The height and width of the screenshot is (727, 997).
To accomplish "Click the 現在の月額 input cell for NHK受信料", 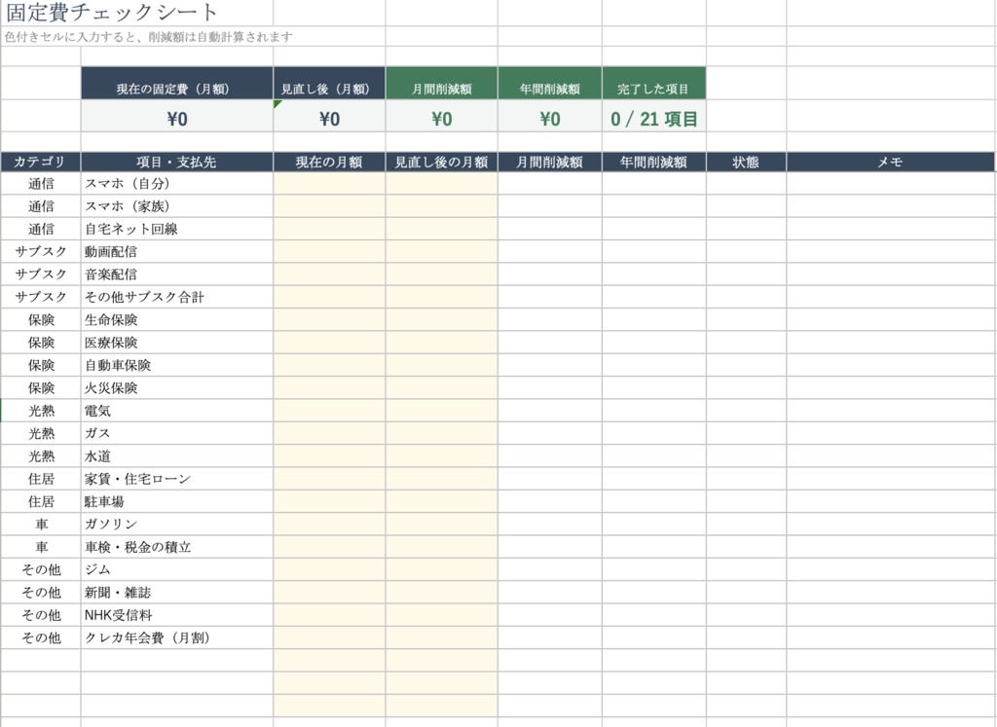I will click(329, 615).
